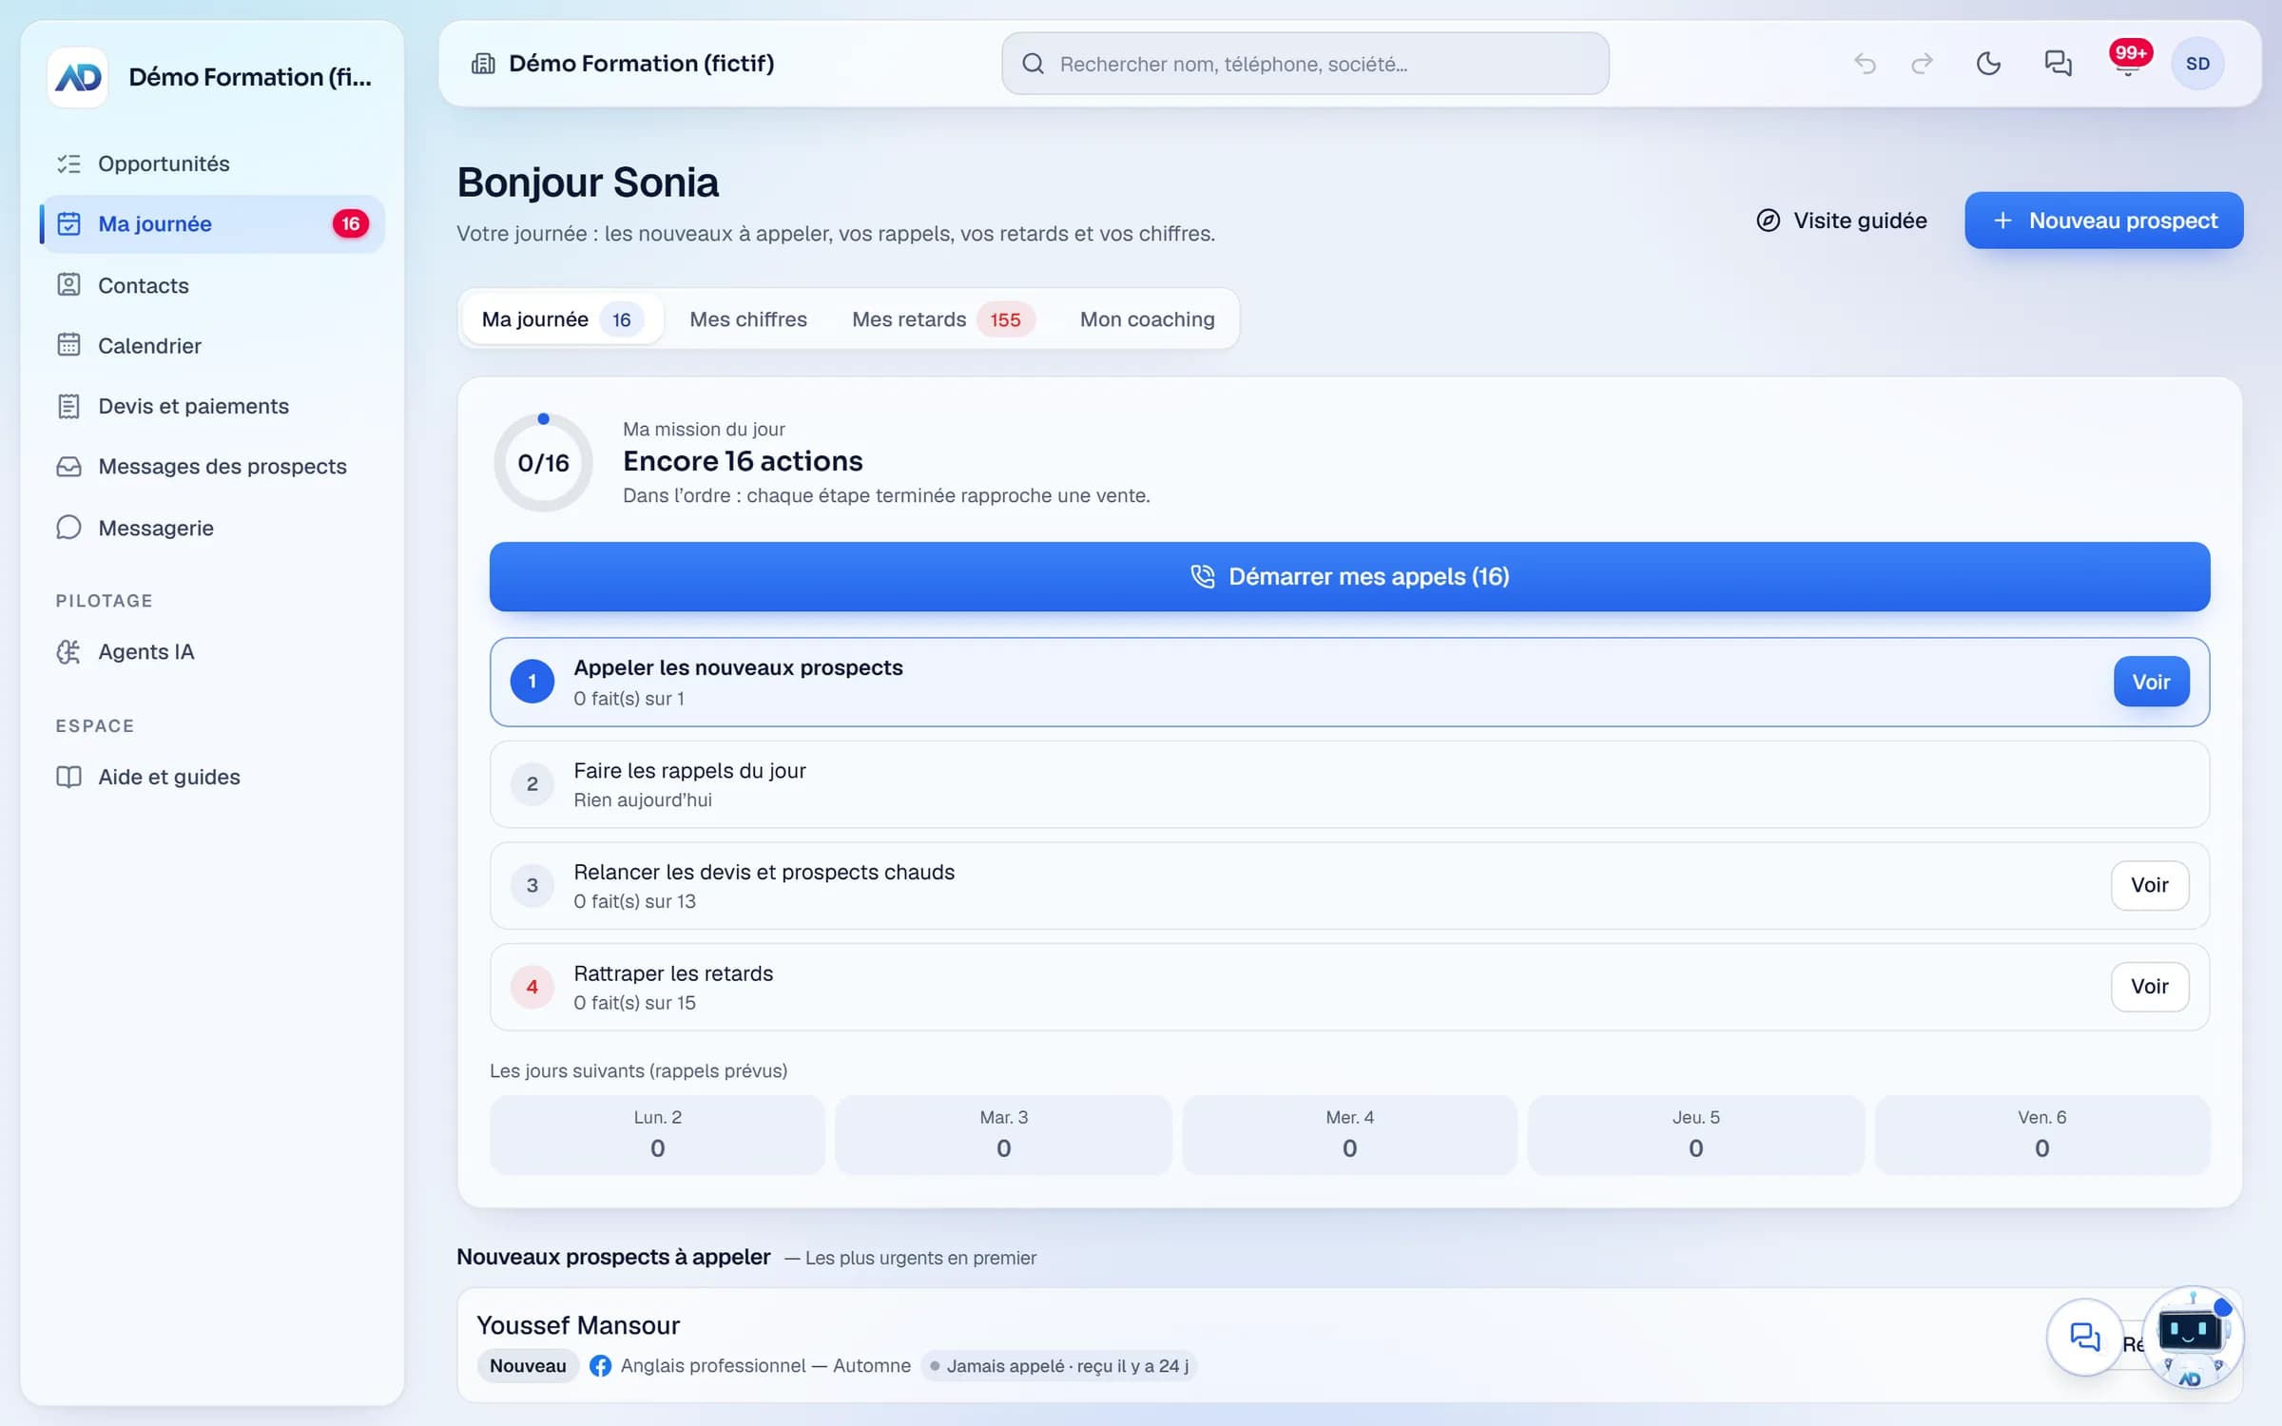Viewport: 2282px width, 1426px height.
Task: Switch to the Mes retards tab
Action: [x=943, y=319]
